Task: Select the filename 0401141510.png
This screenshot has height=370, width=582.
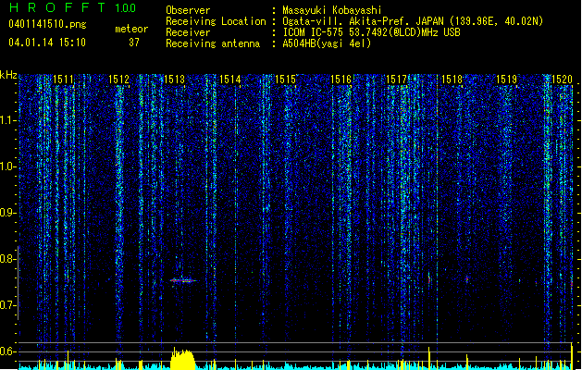Action: pos(47,24)
